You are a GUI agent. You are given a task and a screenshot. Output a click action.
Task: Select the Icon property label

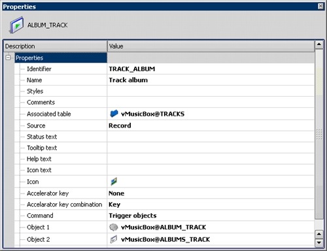tap(33, 182)
